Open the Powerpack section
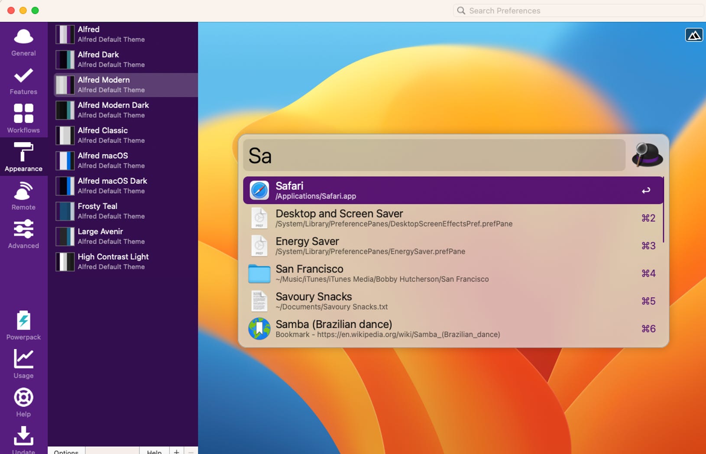Image resolution: width=706 pixels, height=454 pixels. 23,325
